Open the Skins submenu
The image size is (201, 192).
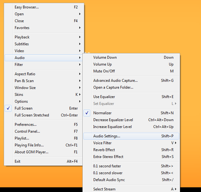[19, 95]
